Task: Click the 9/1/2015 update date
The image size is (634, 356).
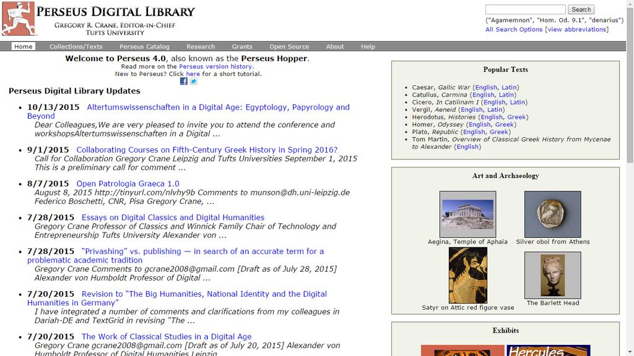Action: (48, 150)
